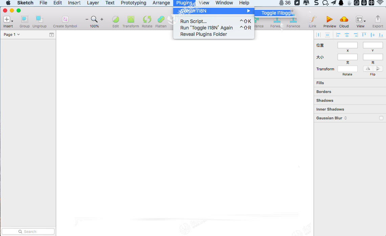This screenshot has height=236, width=386.
Task: Flip the layer vertically
Action: (378, 69)
